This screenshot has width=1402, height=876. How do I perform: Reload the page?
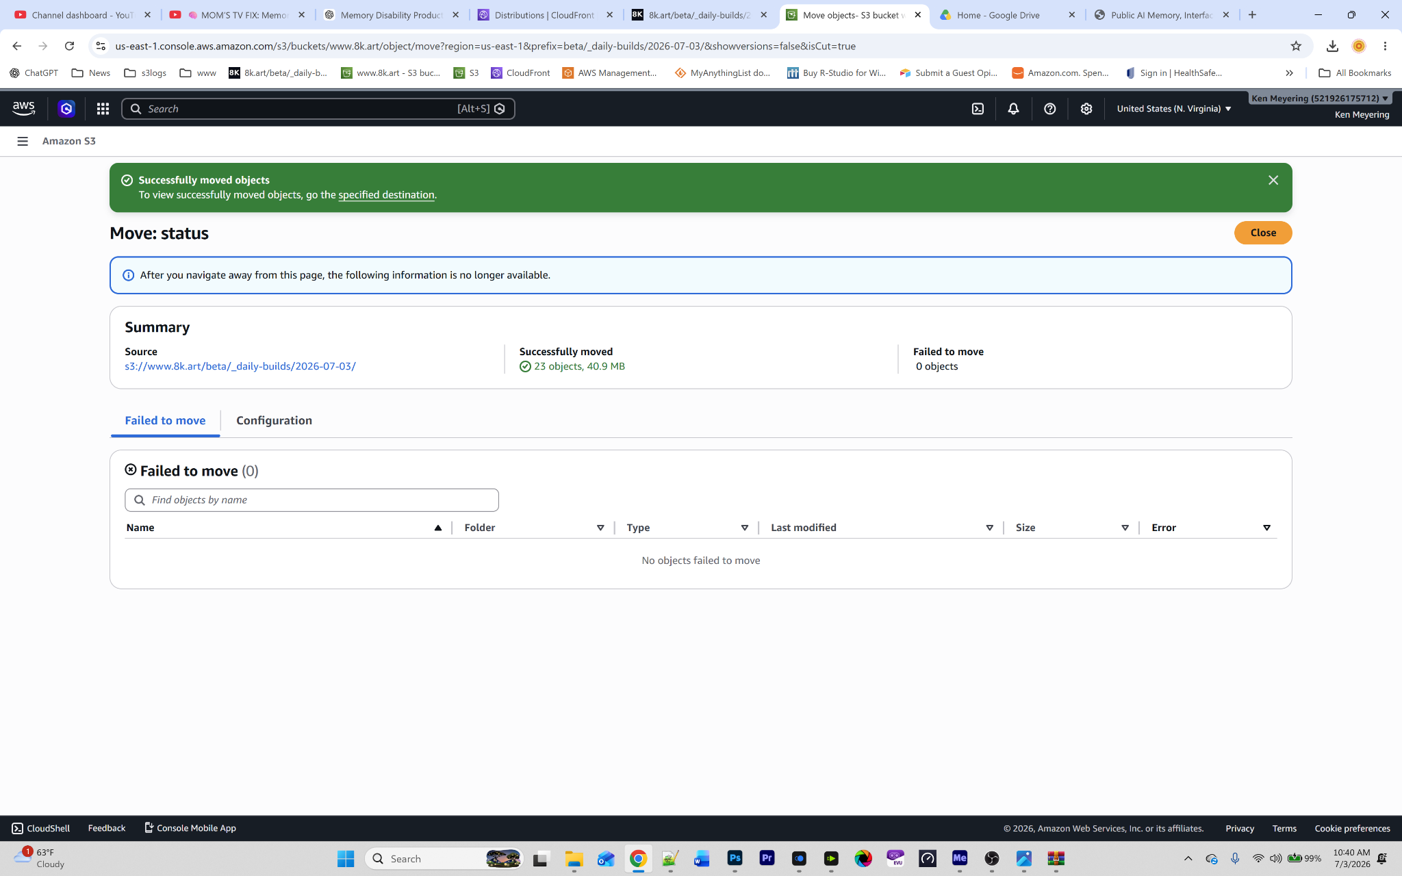(x=69, y=46)
